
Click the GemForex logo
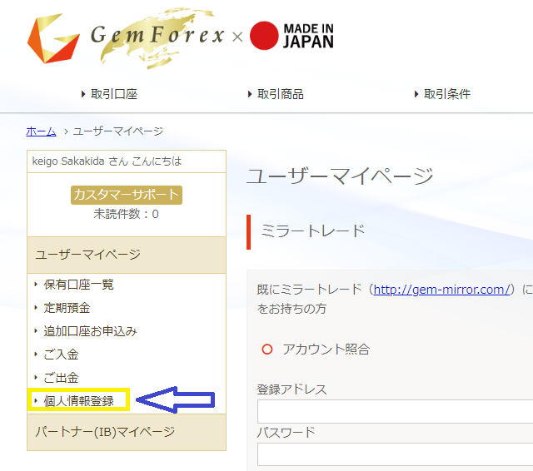[x=126, y=38]
